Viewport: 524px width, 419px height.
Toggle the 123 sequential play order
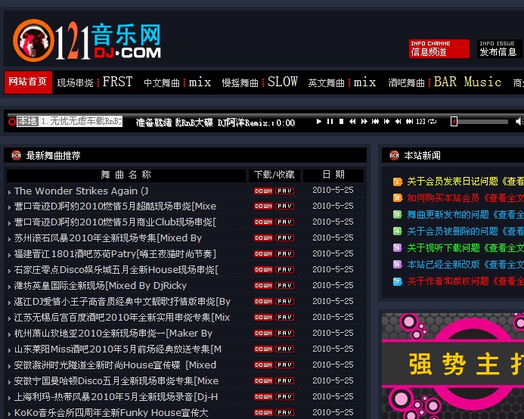pyautogui.click(x=420, y=121)
